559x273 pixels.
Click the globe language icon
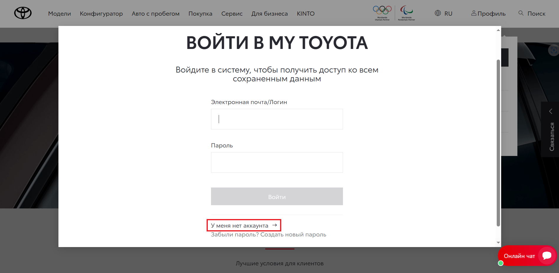point(438,13)
